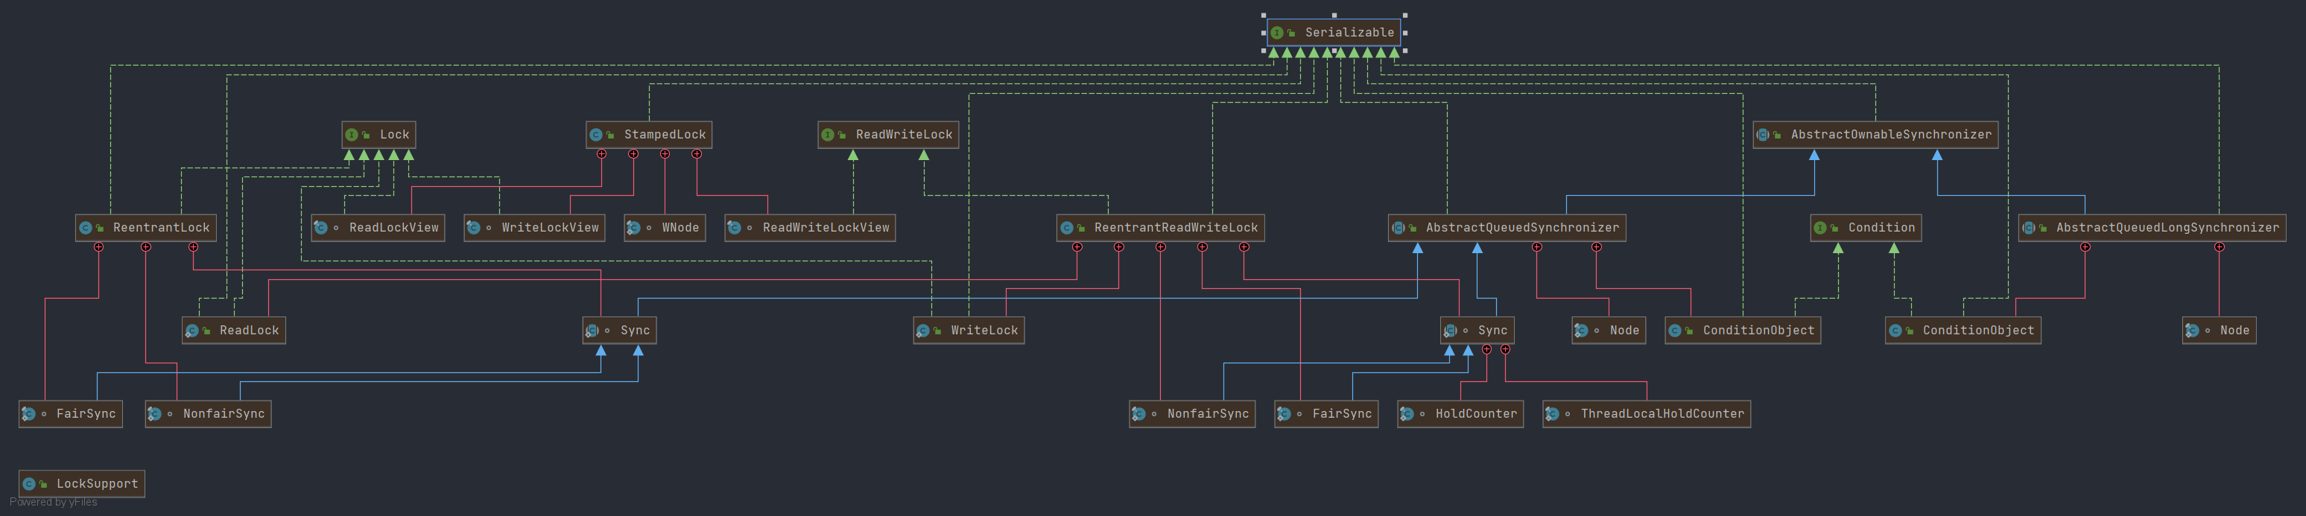Viewport: 2306px width, 516px height.
Task: Select the StampedLock label text
Action: [x=664, y=135]
